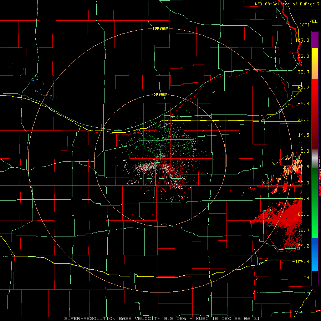Screen dimensions: 321x321
Task: Select the -32.0 legend value
Action: (302, 183)
